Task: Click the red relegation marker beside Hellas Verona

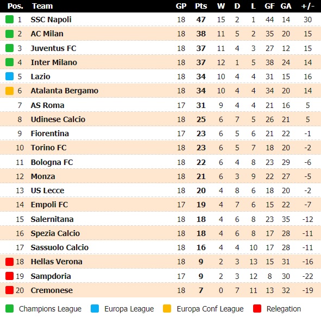Action: pyautogui.click(x=9, y=262)
